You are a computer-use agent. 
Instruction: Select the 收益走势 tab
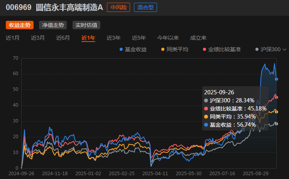[x=20, y=25]
